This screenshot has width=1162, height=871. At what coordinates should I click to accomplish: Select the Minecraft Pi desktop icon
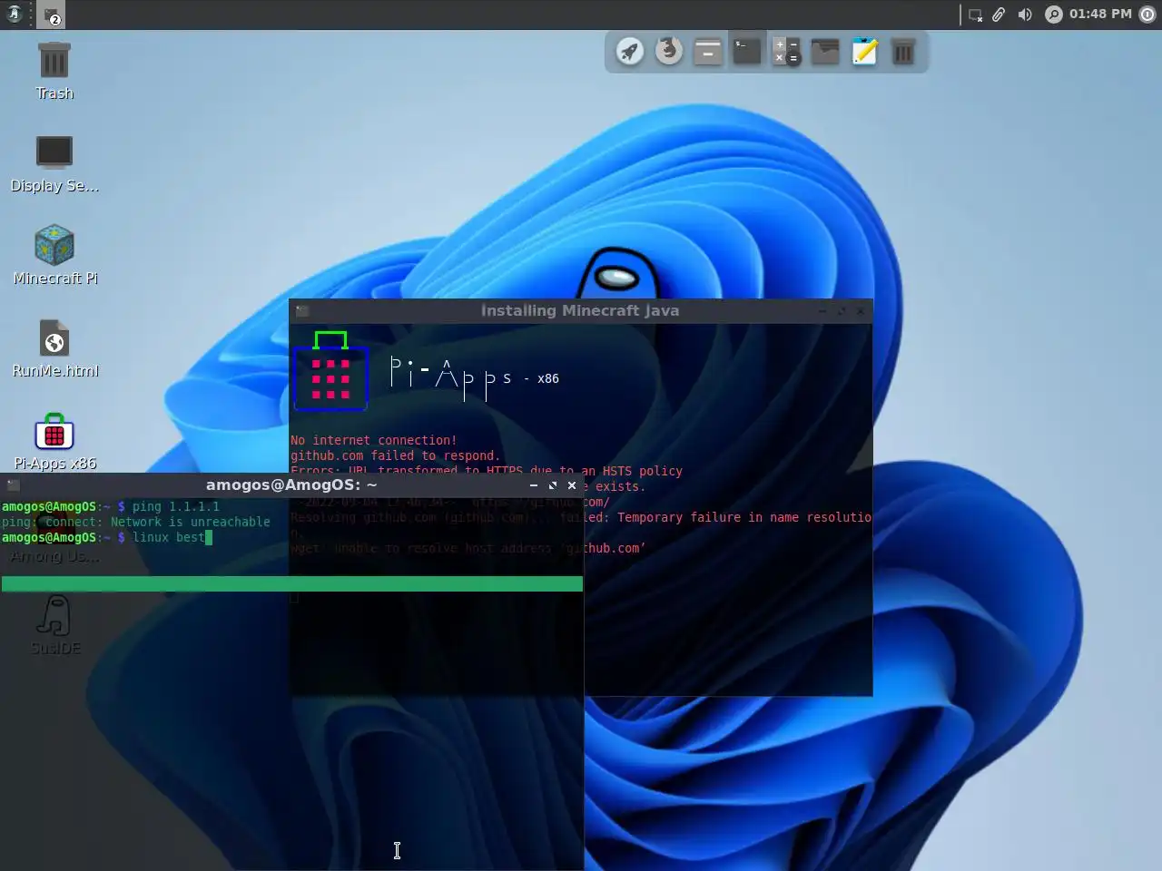click(x=54, y=256)
